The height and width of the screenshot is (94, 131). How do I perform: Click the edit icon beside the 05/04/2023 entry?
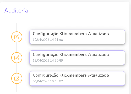tap(17, 78)
